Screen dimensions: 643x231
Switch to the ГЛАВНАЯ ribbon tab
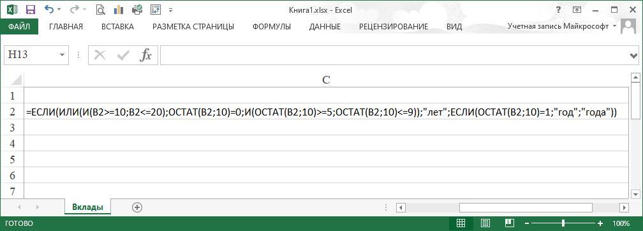(x=66, y=27)
